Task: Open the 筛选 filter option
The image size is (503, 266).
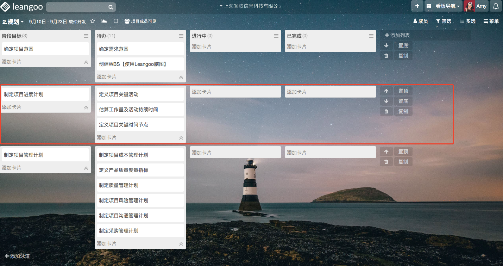Action: pyautogui.click(x=444, y=21)
